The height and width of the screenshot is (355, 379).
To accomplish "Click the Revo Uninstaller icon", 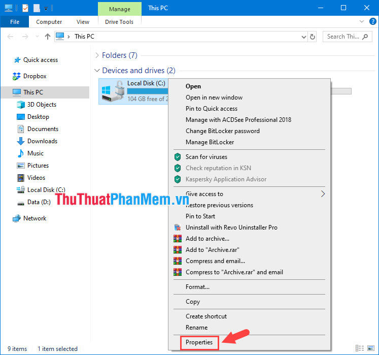I will point(178,228).
